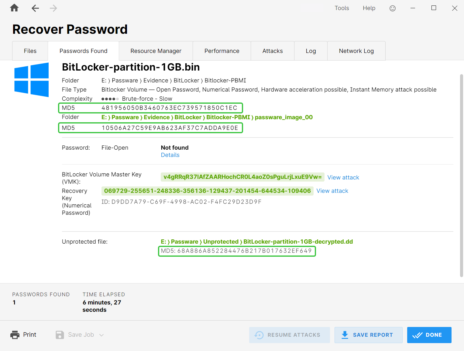Open the Log tab
This screenshot has height=351, width=464.
pos(311,51)
